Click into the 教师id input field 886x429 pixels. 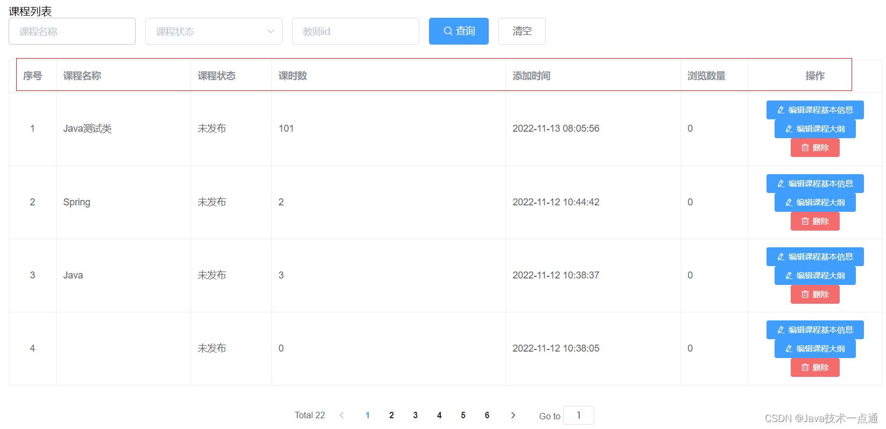point(355,31)
